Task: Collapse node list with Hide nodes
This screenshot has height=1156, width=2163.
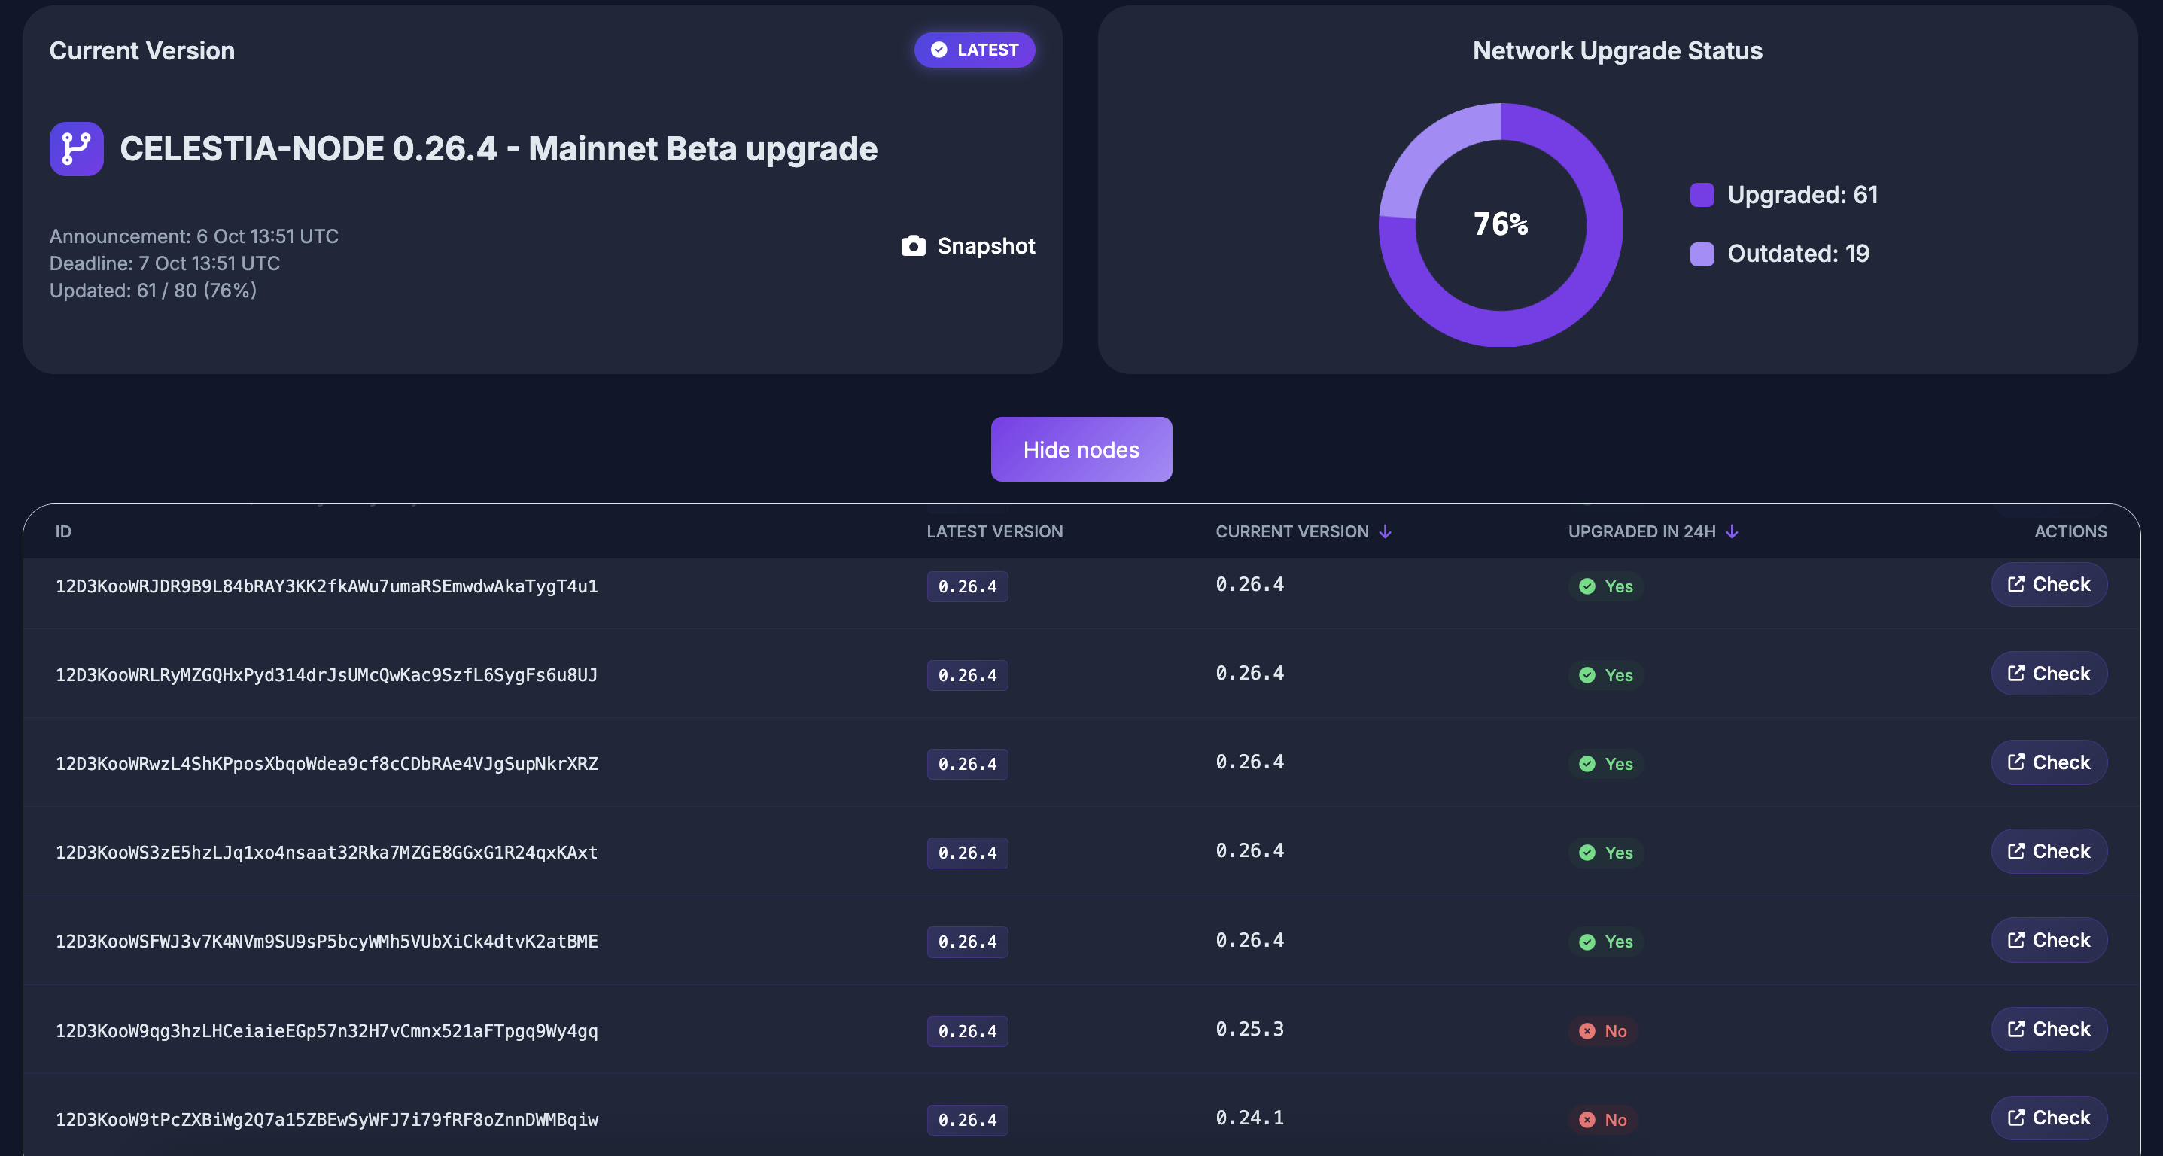Action: pos(1081,449)
